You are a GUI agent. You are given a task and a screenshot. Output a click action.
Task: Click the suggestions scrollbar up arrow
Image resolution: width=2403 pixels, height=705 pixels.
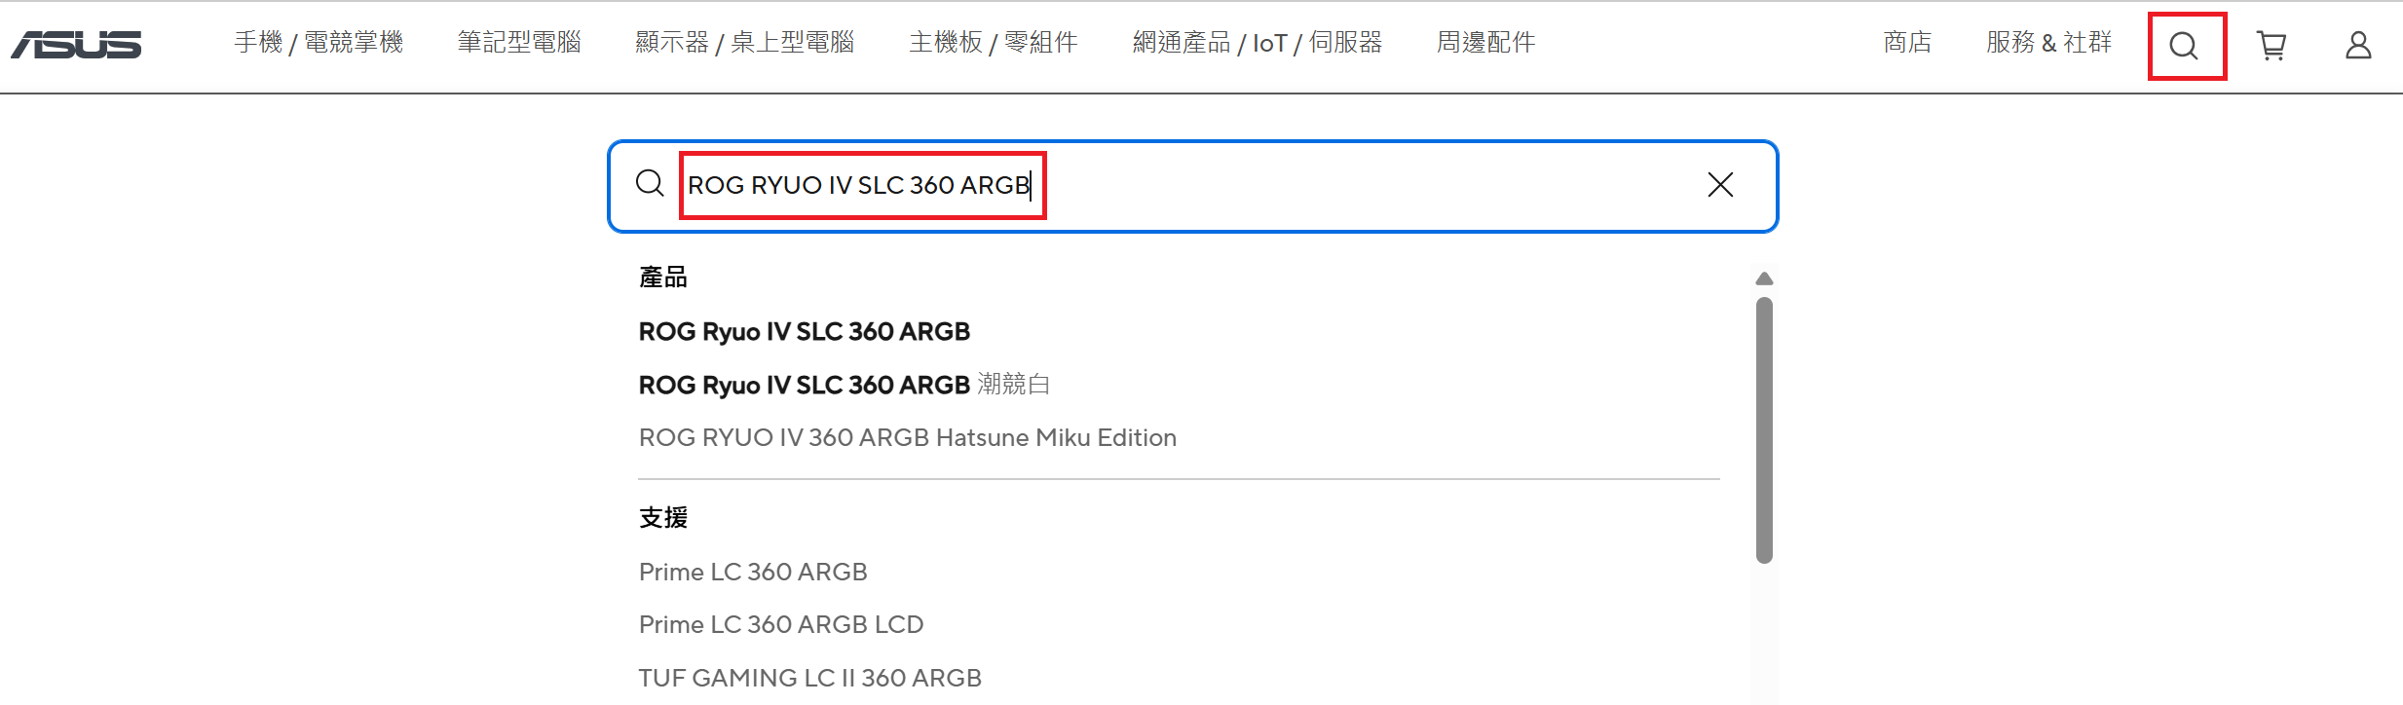pos(1764,279)
